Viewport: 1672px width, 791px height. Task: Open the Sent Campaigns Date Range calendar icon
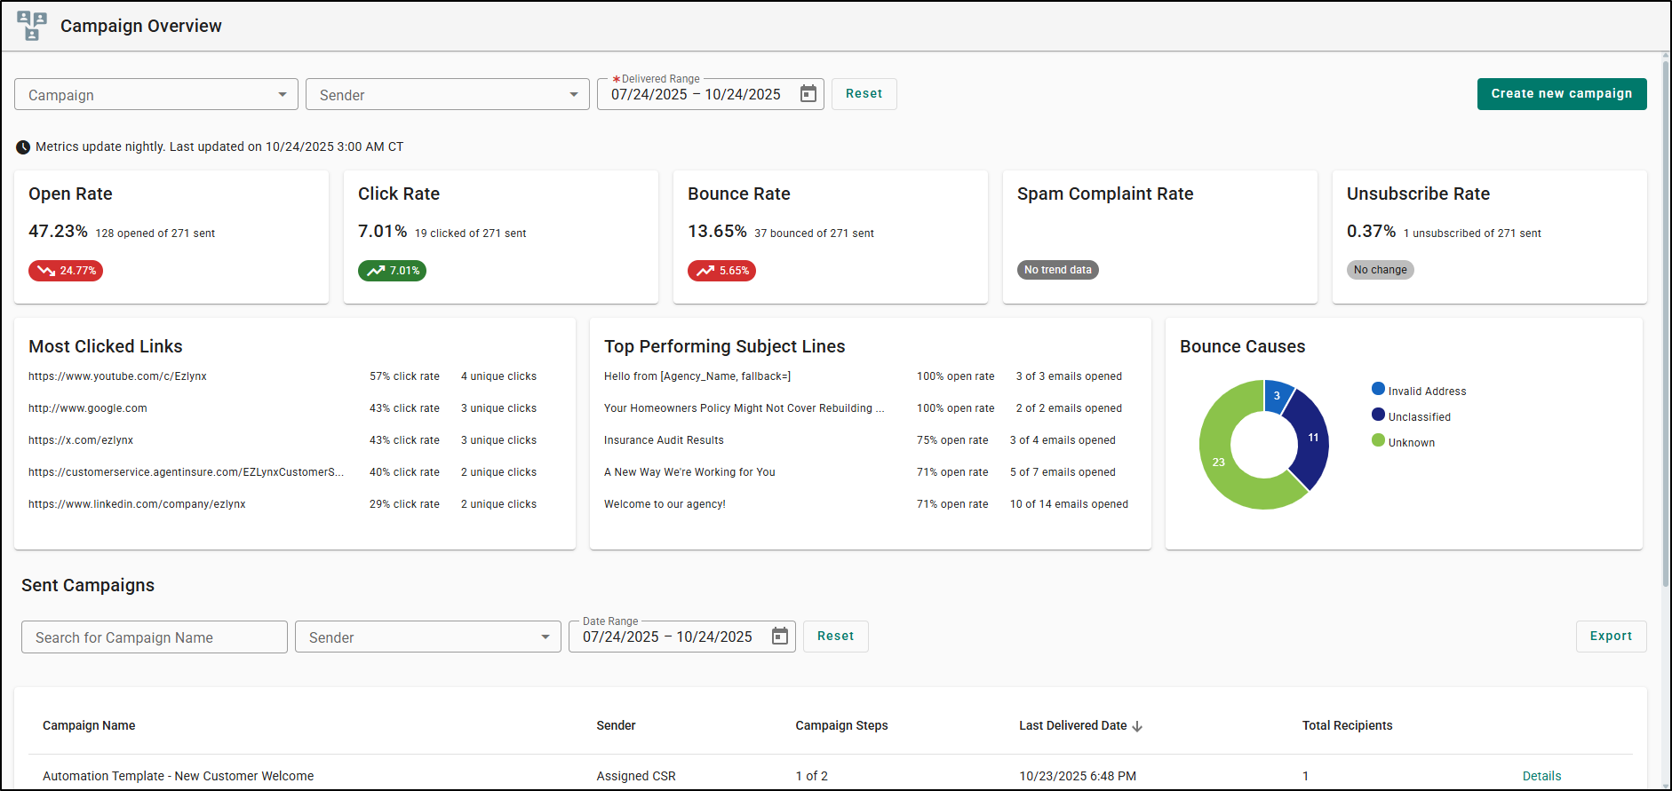779,637
